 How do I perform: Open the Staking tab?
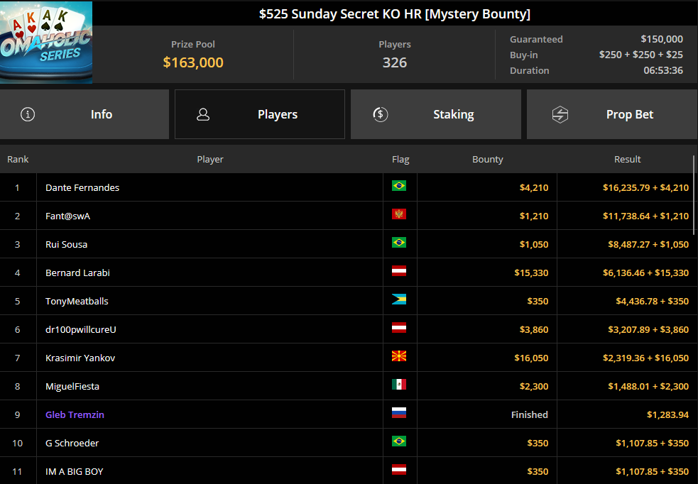click(436, 114)
